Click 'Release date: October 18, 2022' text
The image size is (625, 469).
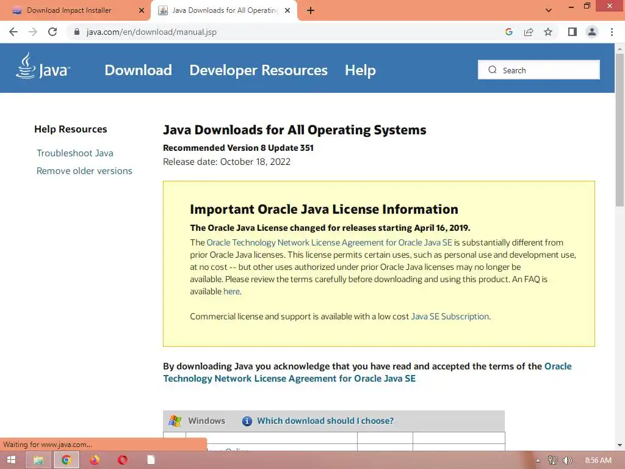pos(227,162)
